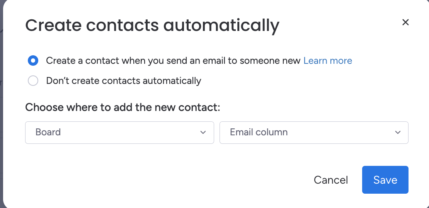Click the "Choose where to add the new contact" label
The image size is (429, 208).
[x=123, y=107]
